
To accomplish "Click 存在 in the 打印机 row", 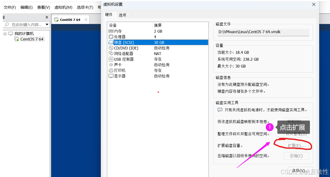I will coord(158,70).
